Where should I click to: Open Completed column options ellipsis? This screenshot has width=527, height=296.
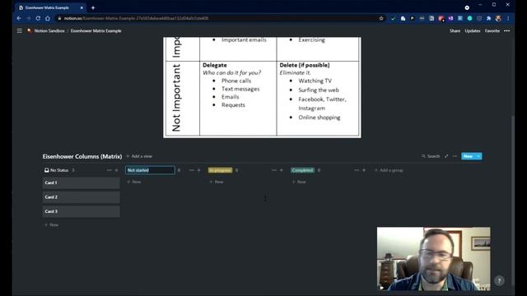tap(357, 170)
